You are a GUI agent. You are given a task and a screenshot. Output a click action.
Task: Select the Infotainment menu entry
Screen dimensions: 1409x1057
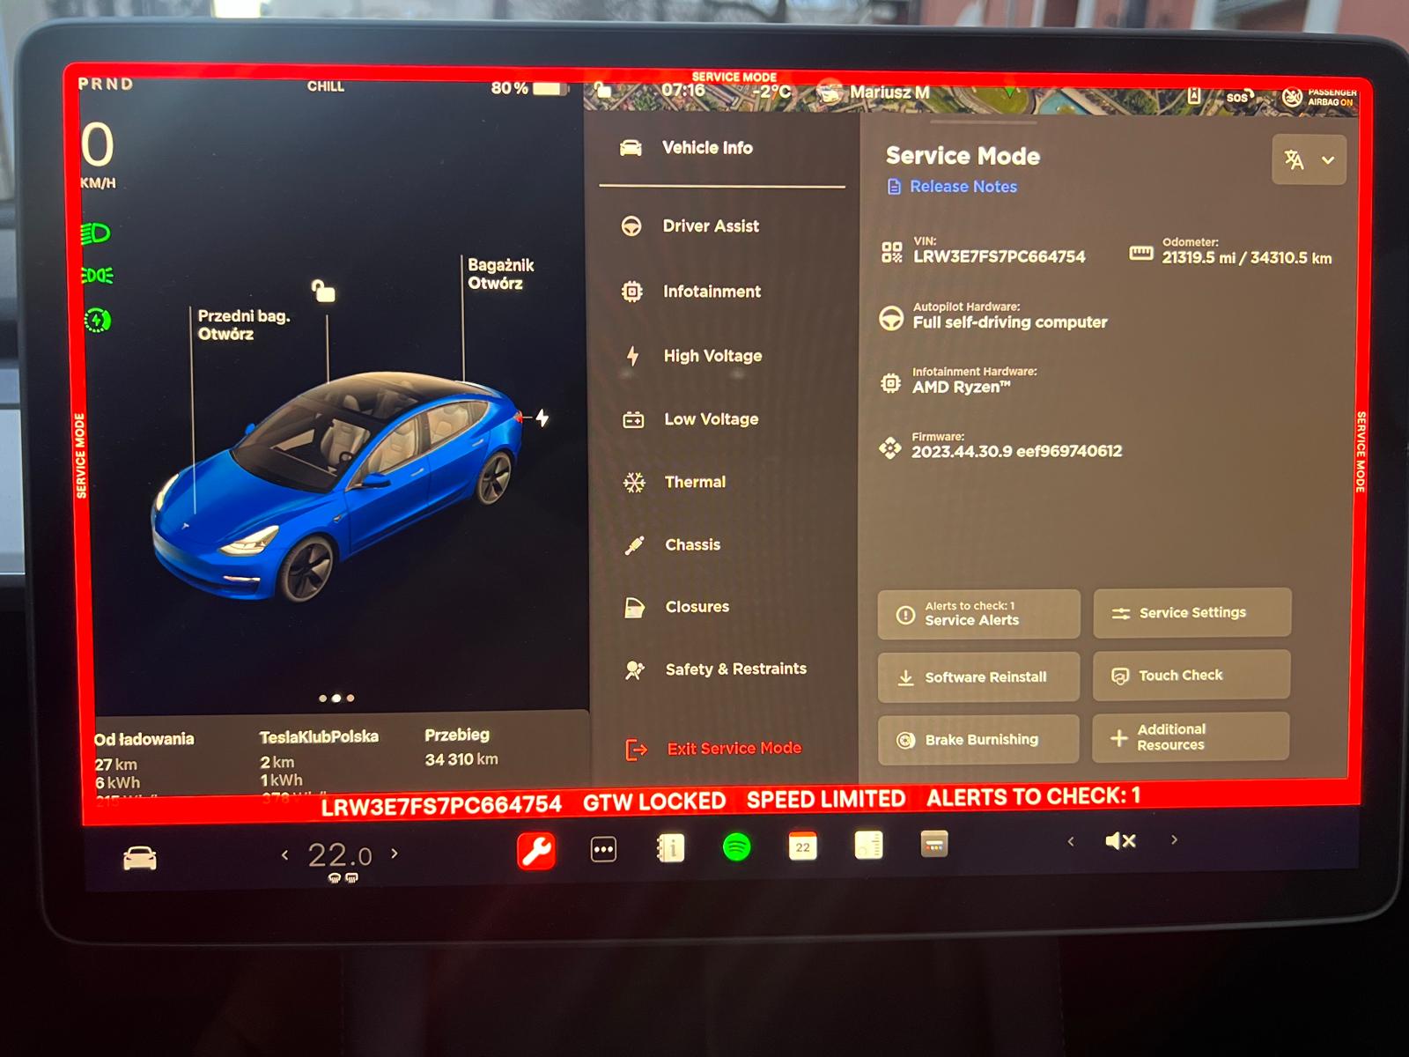pyautogui.click(x=712, y=292)
